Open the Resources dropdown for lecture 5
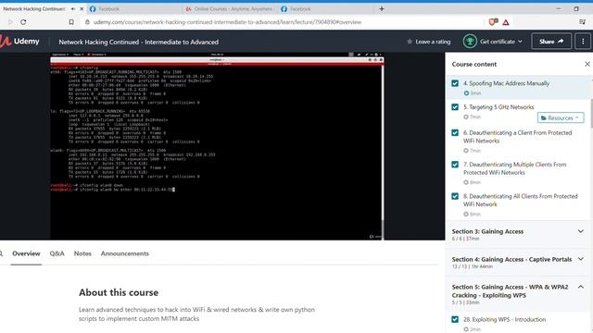Viewport: 593px width, 333px height. coord(560,117)
